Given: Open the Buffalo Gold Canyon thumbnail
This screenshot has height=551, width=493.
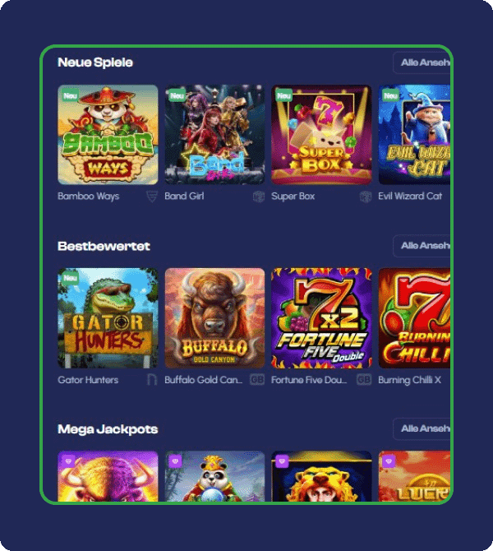Looking at the screenshot, I should (x=214, y=318).
